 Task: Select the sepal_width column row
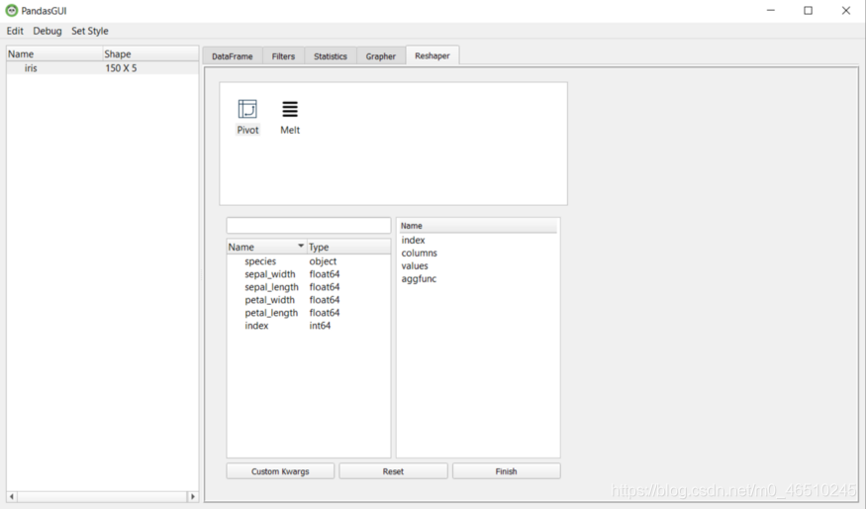tap(308, 274)
